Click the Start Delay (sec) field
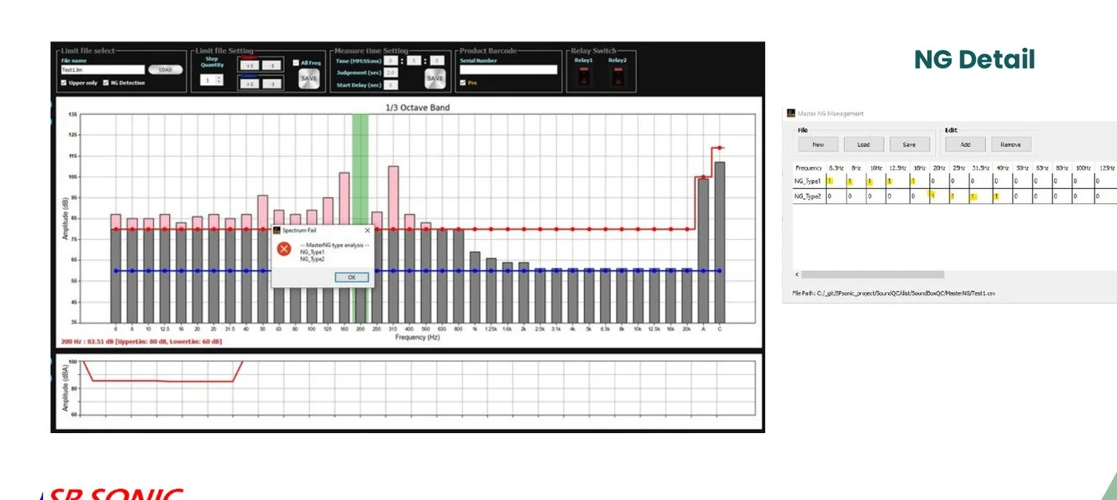This screenshot has height=500, width=1117. pyautogui.click(x=391, y=85)
